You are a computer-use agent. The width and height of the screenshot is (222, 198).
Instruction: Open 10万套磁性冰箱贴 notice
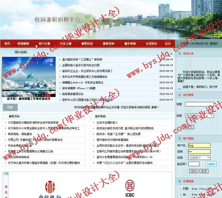pyautogui.click(x=33, y=122)
